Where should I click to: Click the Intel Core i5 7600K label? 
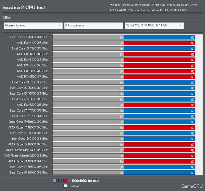[x=29, y=172]
